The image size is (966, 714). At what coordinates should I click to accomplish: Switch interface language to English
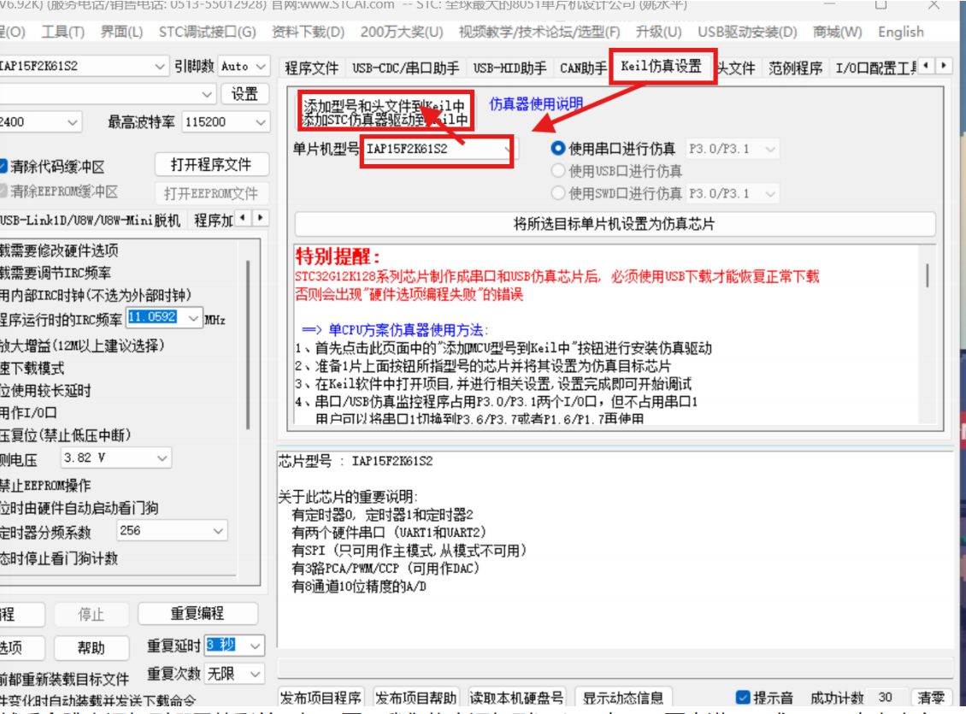coord(901,32)
